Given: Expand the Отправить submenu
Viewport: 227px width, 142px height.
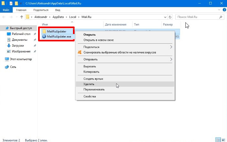Looking at the screenshot, I should (125, 59).
